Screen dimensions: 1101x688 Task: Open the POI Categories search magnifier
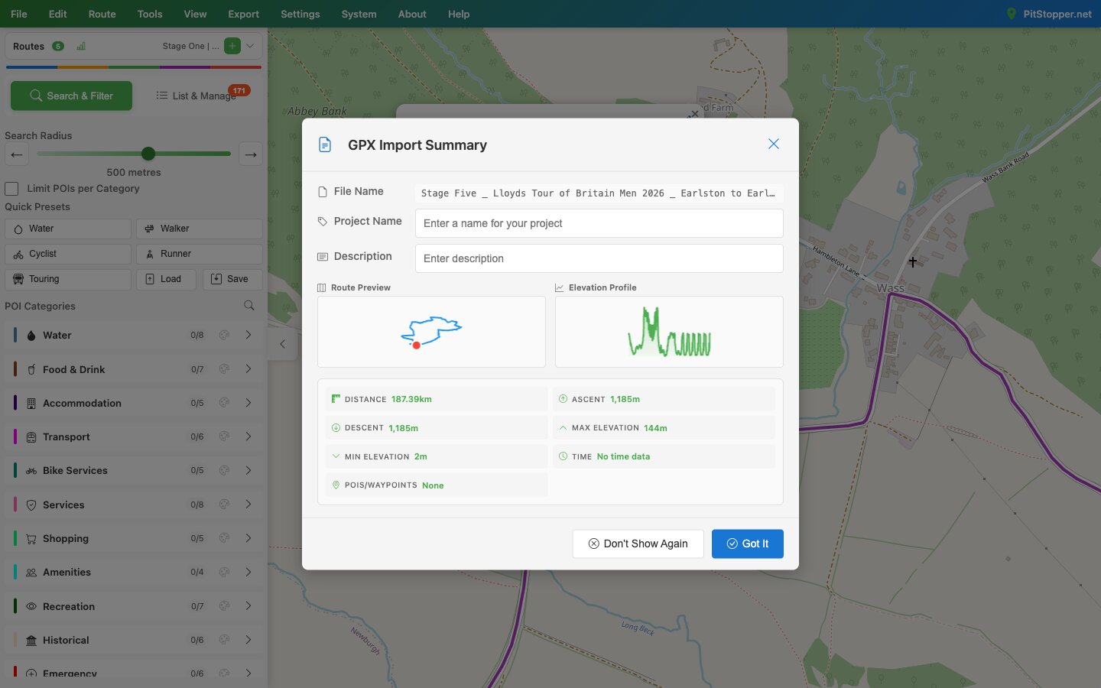[x=249, y=306]
